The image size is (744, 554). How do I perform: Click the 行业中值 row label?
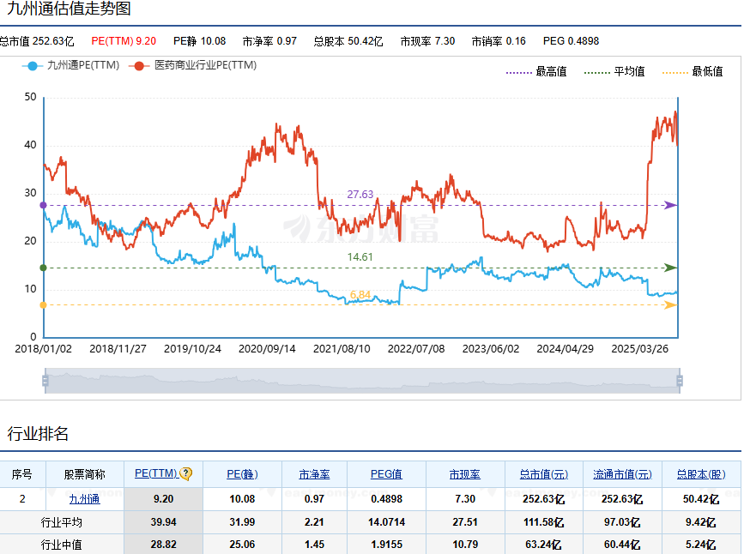61,545
